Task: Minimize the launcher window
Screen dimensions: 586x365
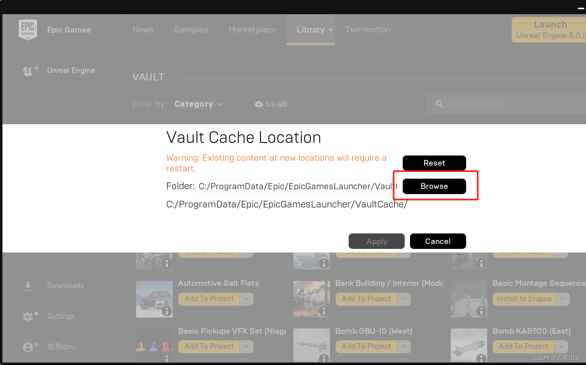Action: tap(581, 8)
